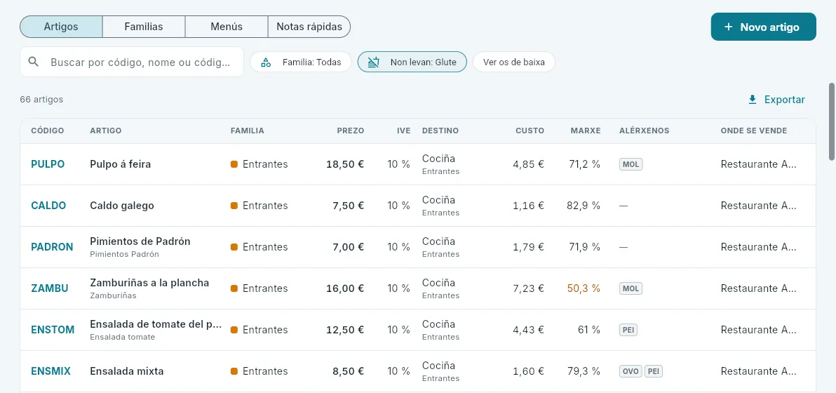Open the Notas rápidas tab

309,27
